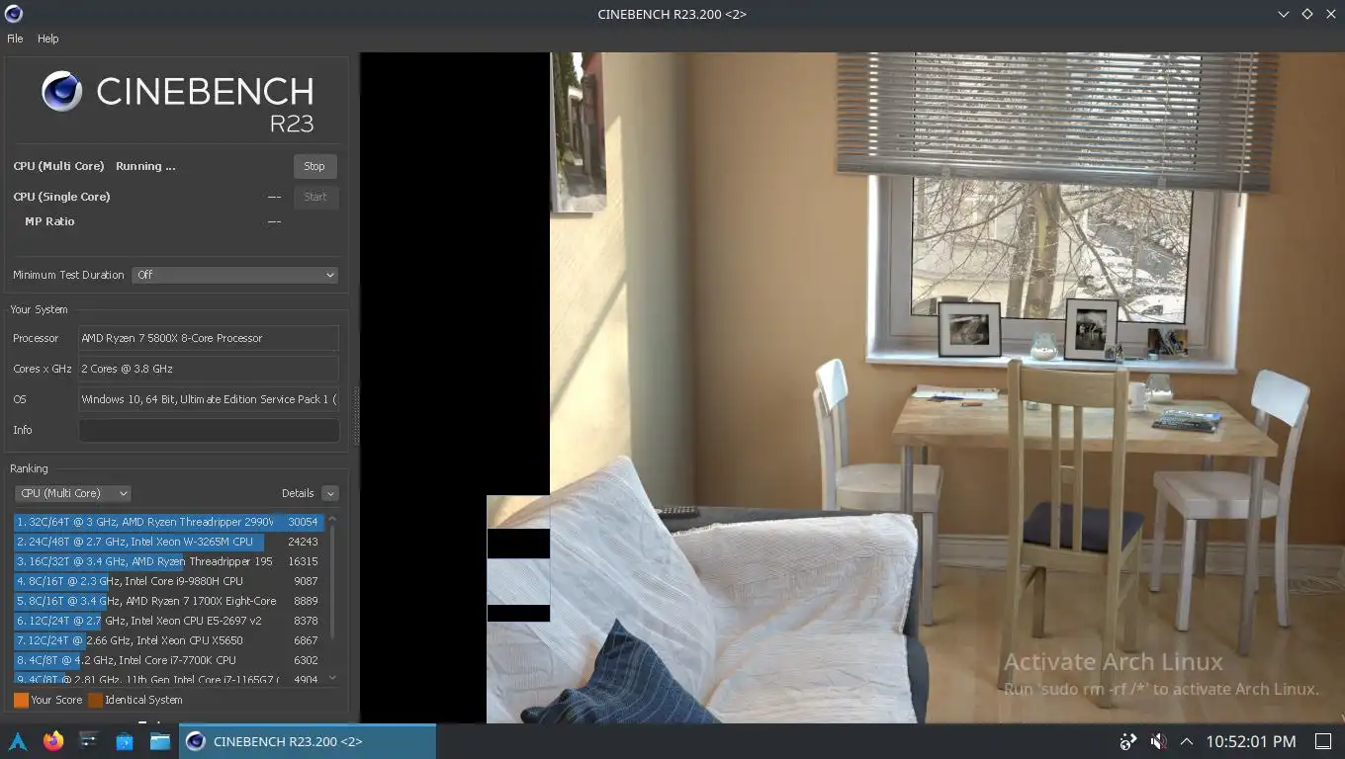Open the Minimum Test Duration dropdown
Viewport: 1345px width, 759px height.
pos(234,275)
